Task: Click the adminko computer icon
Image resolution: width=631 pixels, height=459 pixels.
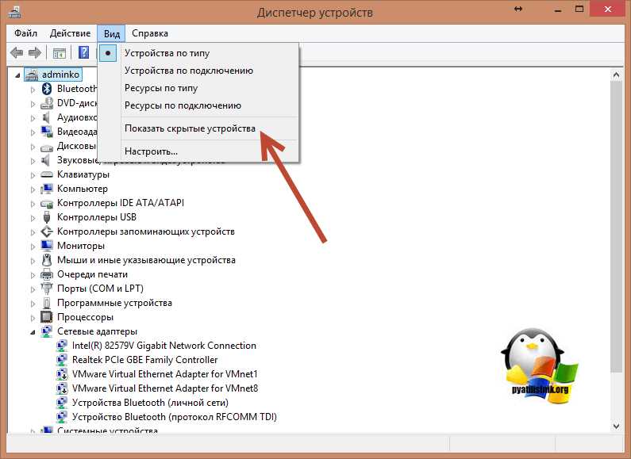Action: click(x=32, y=75)
